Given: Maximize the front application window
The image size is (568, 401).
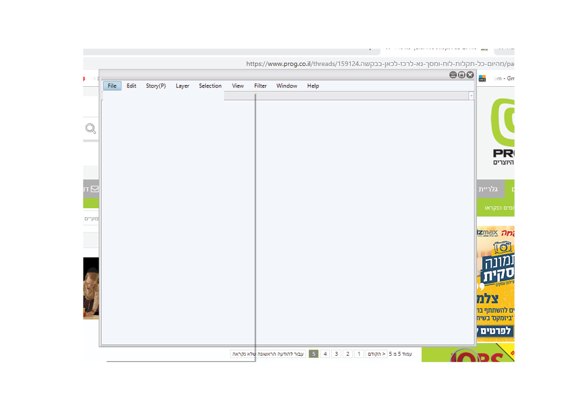Looking at the screenshot, I should [x=461, y=75].
